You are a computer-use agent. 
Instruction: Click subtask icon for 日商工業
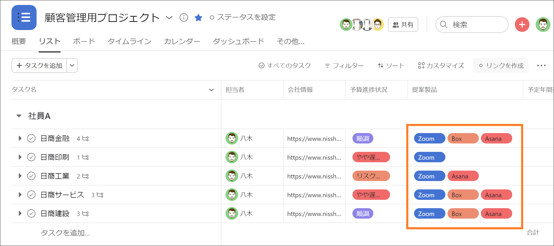point(85,176)
